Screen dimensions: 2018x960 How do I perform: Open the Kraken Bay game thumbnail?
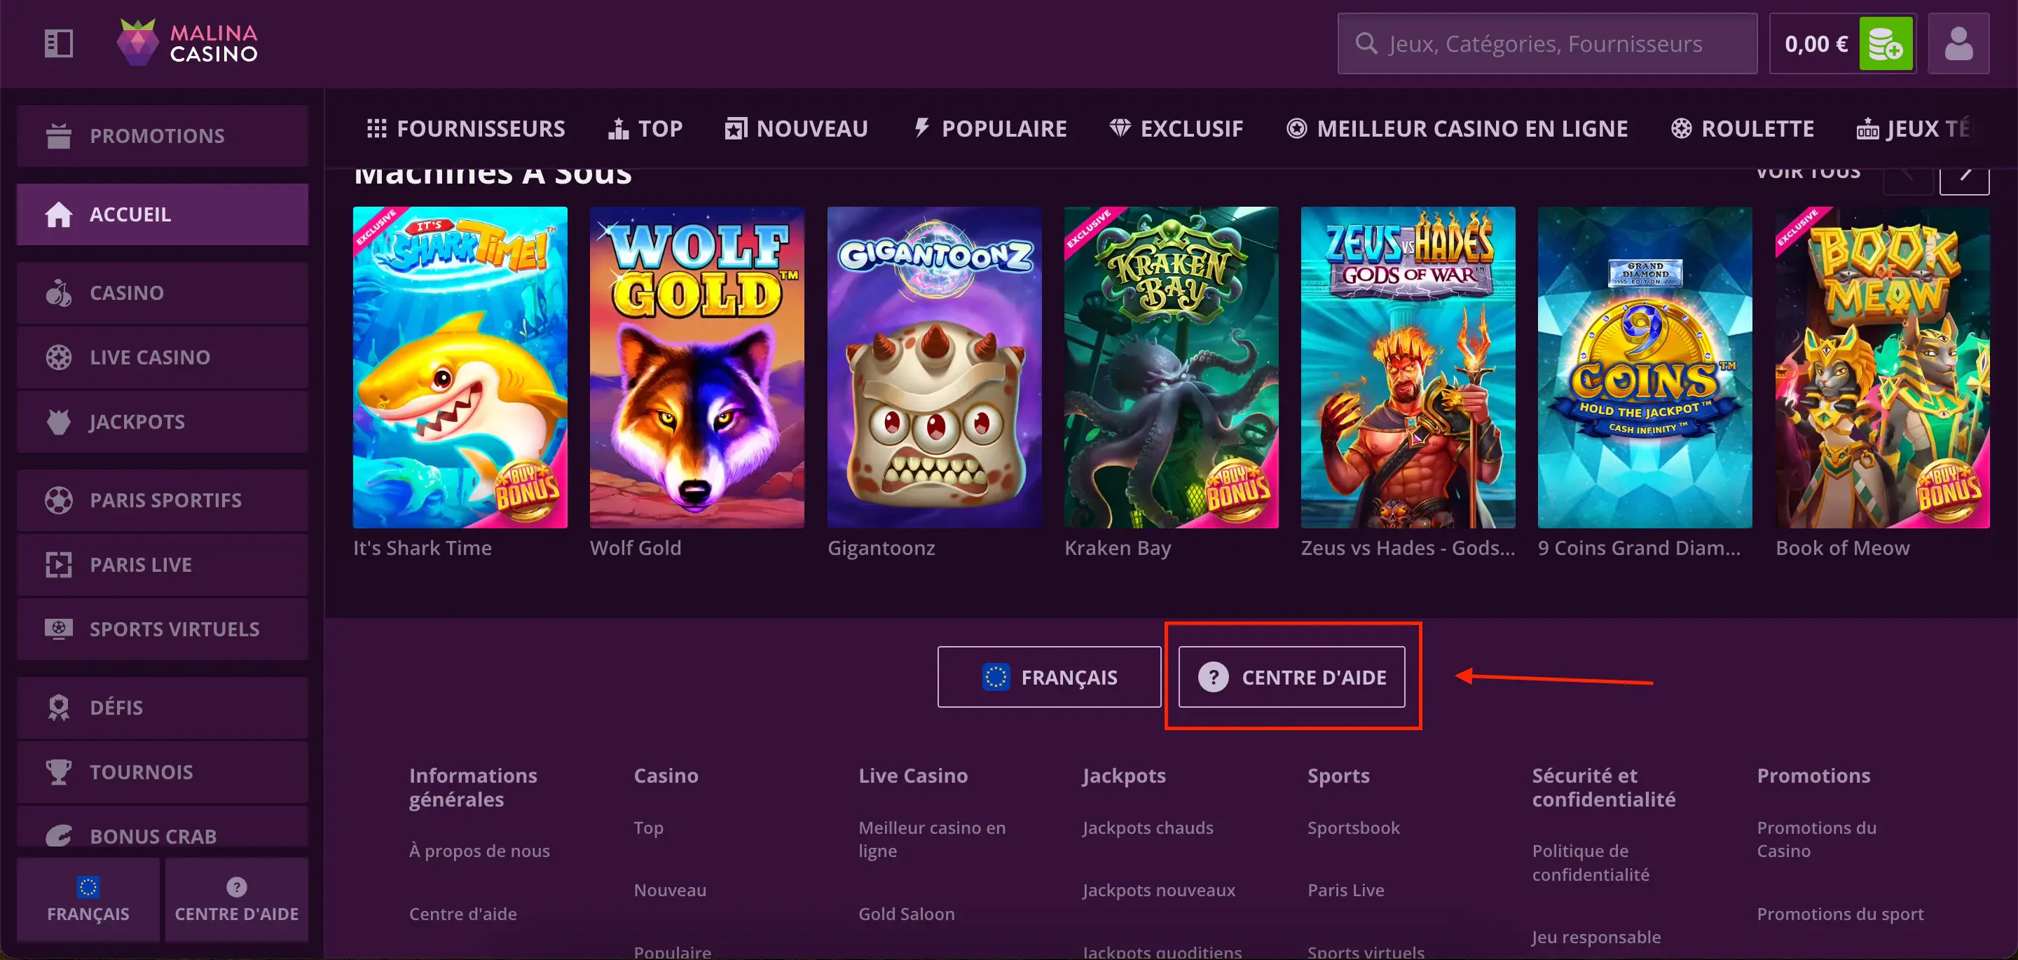tap(1171, 366)
